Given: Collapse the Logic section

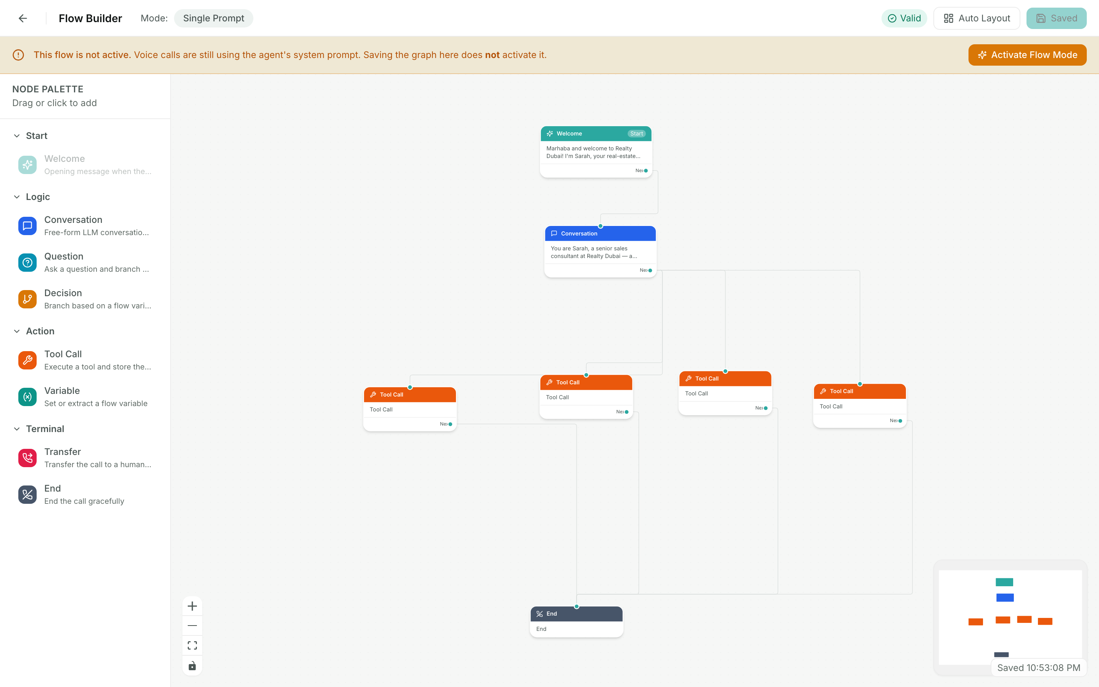Looking at the screenshot, I should [x=17, y=197].
